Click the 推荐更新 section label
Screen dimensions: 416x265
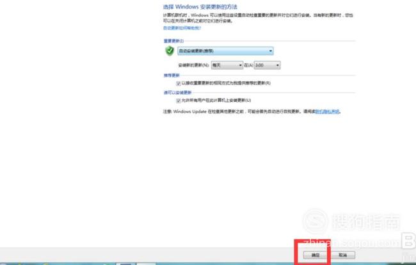[x=172, y=76]
